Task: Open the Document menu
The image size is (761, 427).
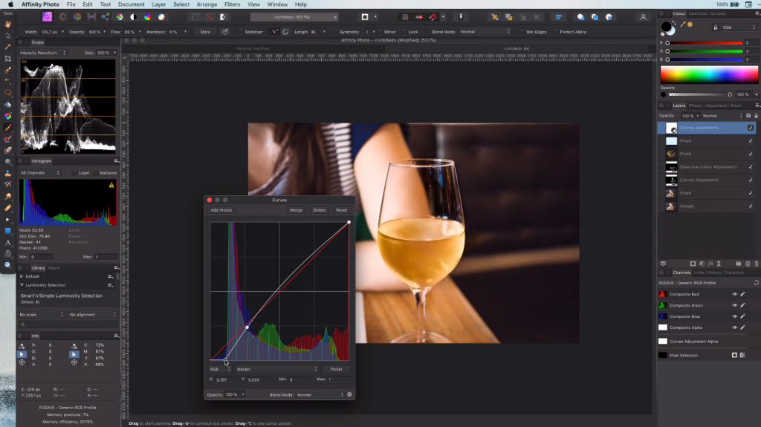Action: (131, 4)
